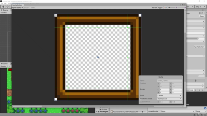Click the sprite Name field Slider_Frame
Viewport: 207px width, 116px height.
point(169,81)
